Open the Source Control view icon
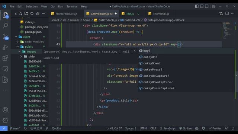 [x=6, y=36]
